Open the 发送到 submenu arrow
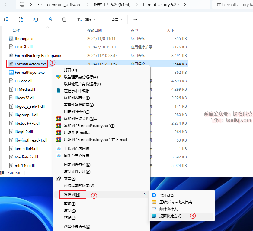Screen dimensions: 253x231 pyautogui.click(x=145, y=194)
